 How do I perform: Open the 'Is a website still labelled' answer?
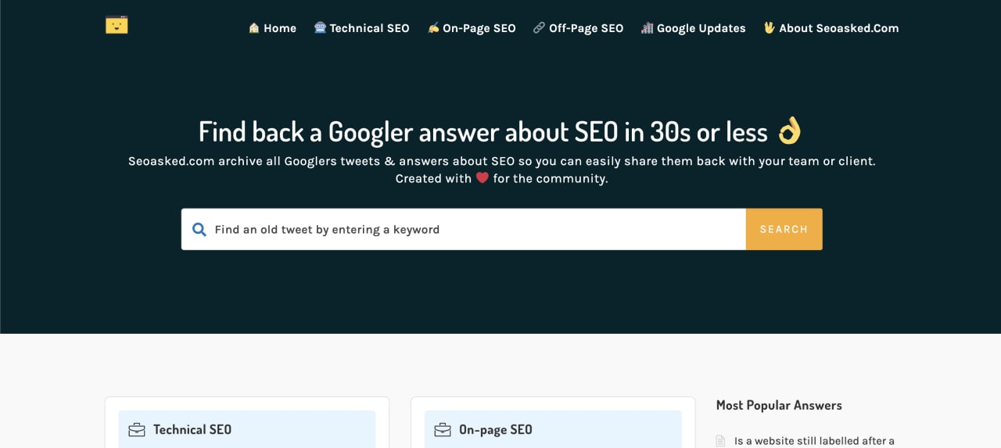click(814, 441)
